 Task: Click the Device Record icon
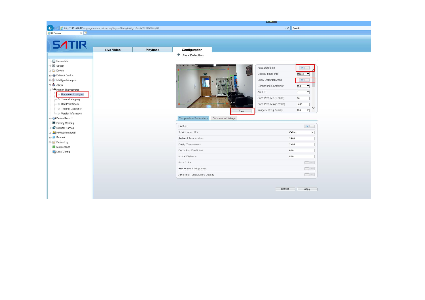pyautogui.click(x=54, y=118)
